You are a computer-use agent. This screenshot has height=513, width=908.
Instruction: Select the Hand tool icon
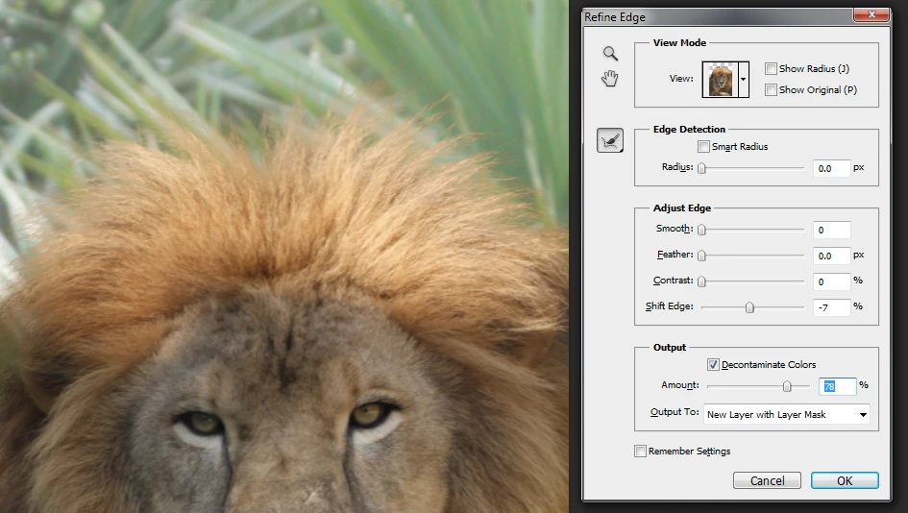[610, 78]
